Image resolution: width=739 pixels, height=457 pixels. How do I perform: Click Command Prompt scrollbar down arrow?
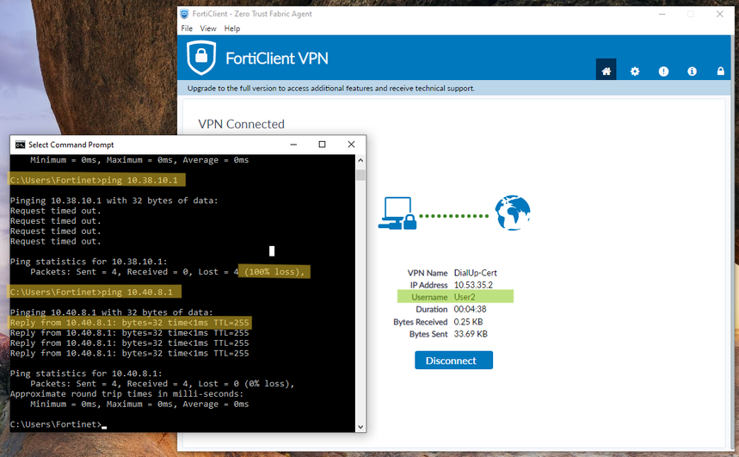point(360,427)
